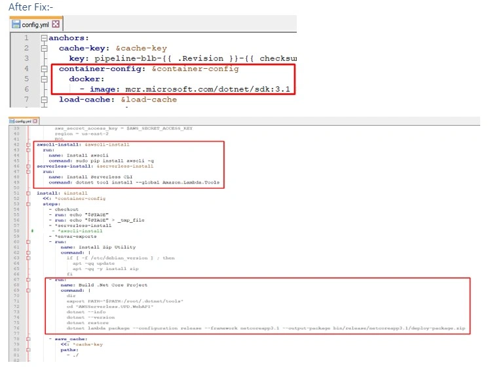Click the "- image: mcr.microsoft.com/dotnet/sdk:3.1" line

(x=185, y=89)
